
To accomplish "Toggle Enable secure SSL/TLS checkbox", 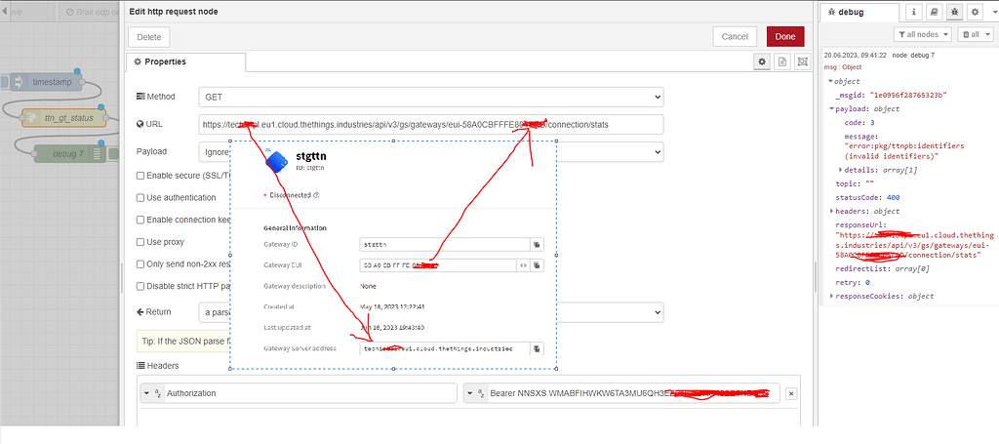I will [x=141, y=175].
